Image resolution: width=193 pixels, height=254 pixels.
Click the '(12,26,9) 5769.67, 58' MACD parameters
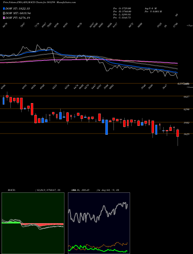(47, 190)
